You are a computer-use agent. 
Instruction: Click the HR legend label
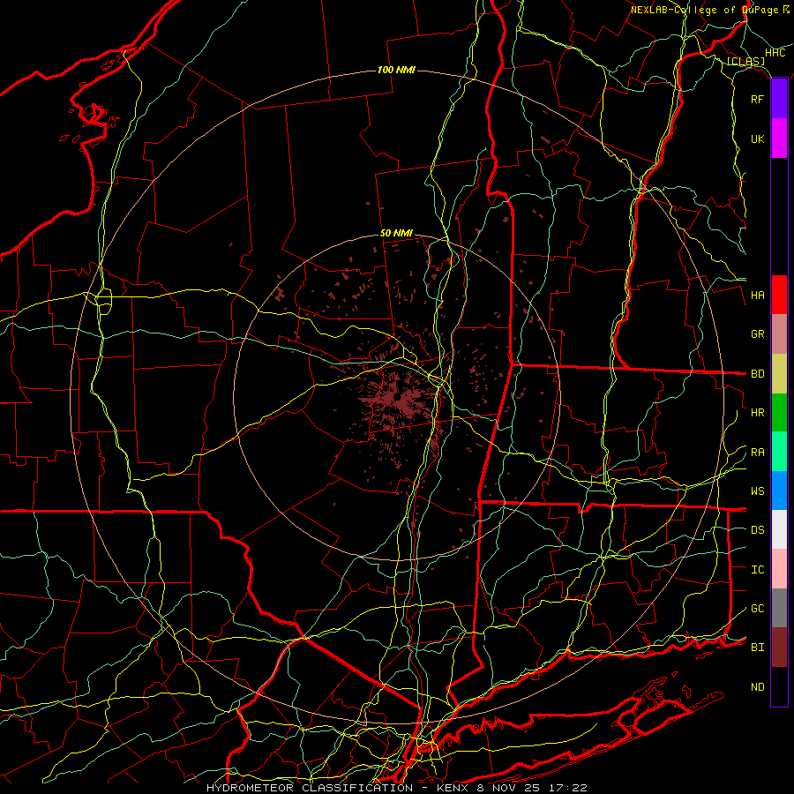[x=757, y=413]
